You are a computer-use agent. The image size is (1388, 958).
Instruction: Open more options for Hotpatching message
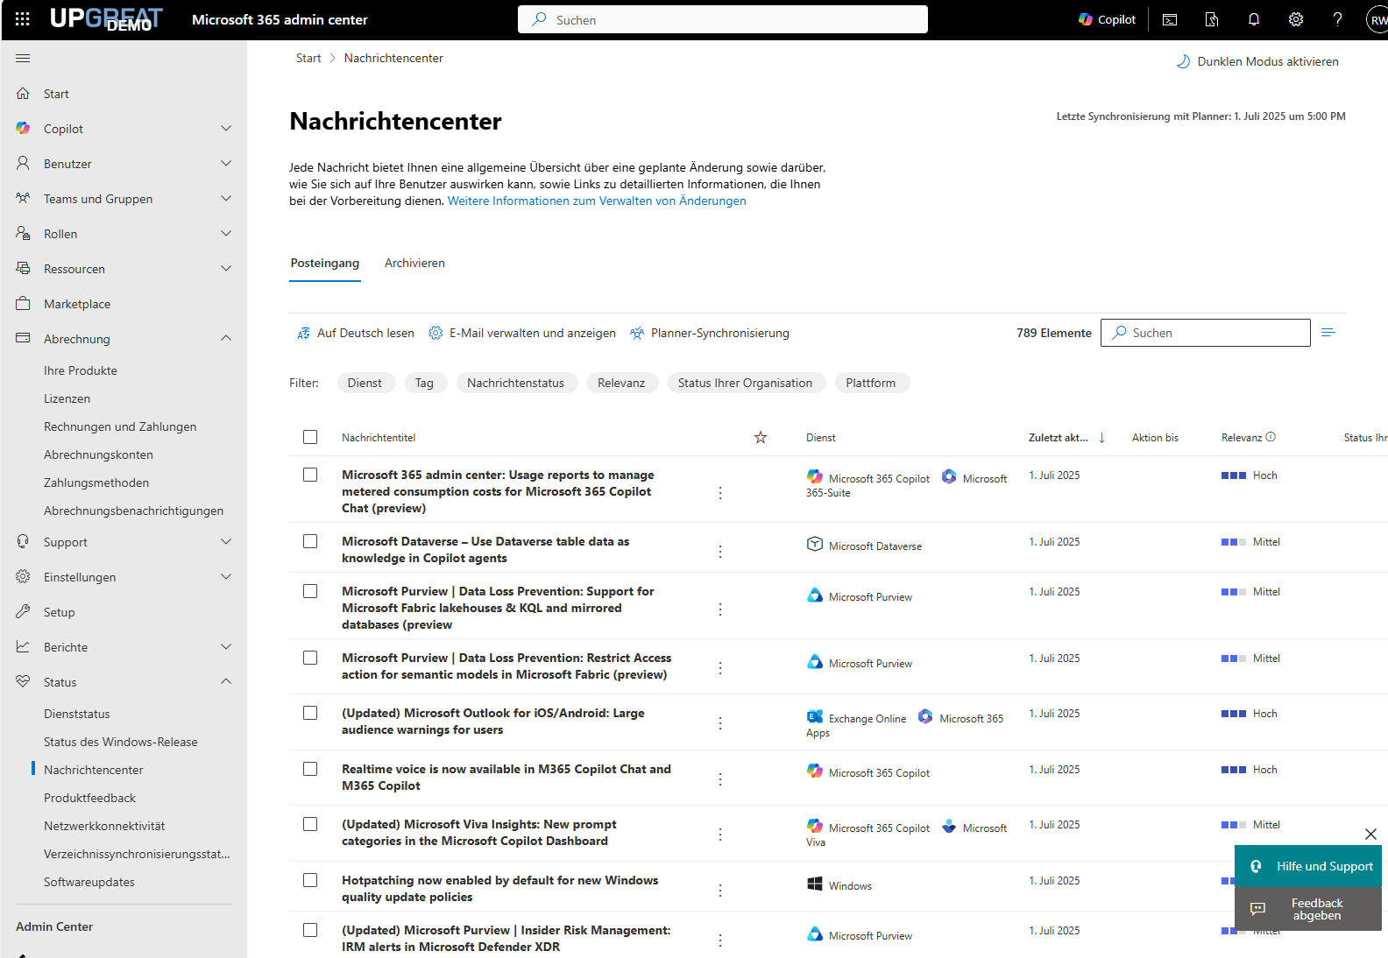point(720,891)
